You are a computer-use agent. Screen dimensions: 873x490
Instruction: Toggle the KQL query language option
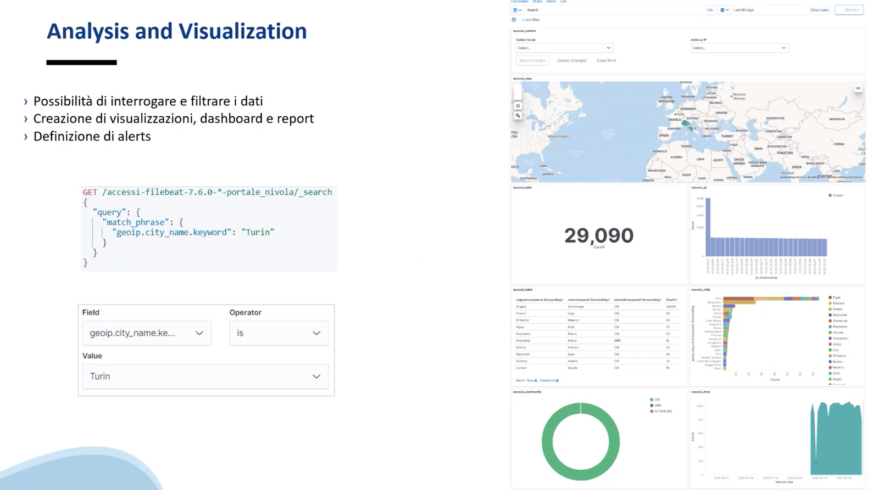(710, 10)
